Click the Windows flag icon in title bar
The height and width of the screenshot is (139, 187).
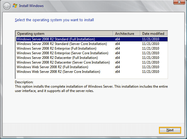15,6
